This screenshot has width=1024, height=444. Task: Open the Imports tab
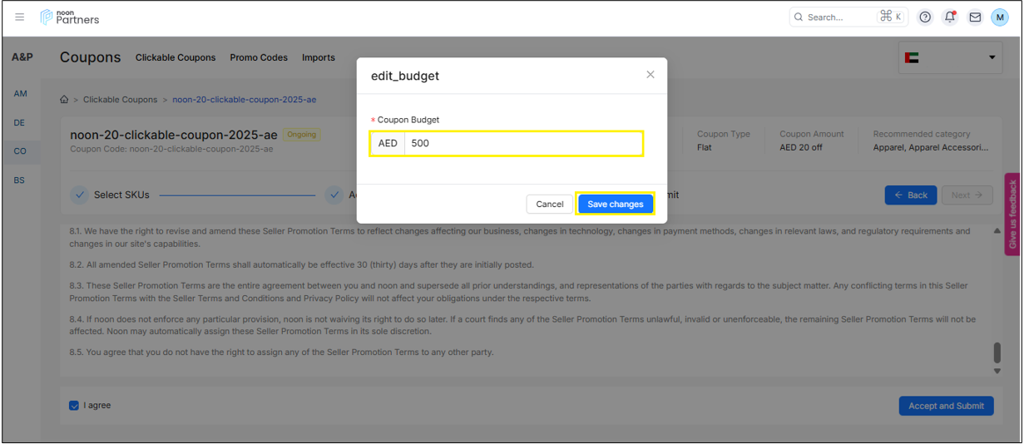point(319,57)
